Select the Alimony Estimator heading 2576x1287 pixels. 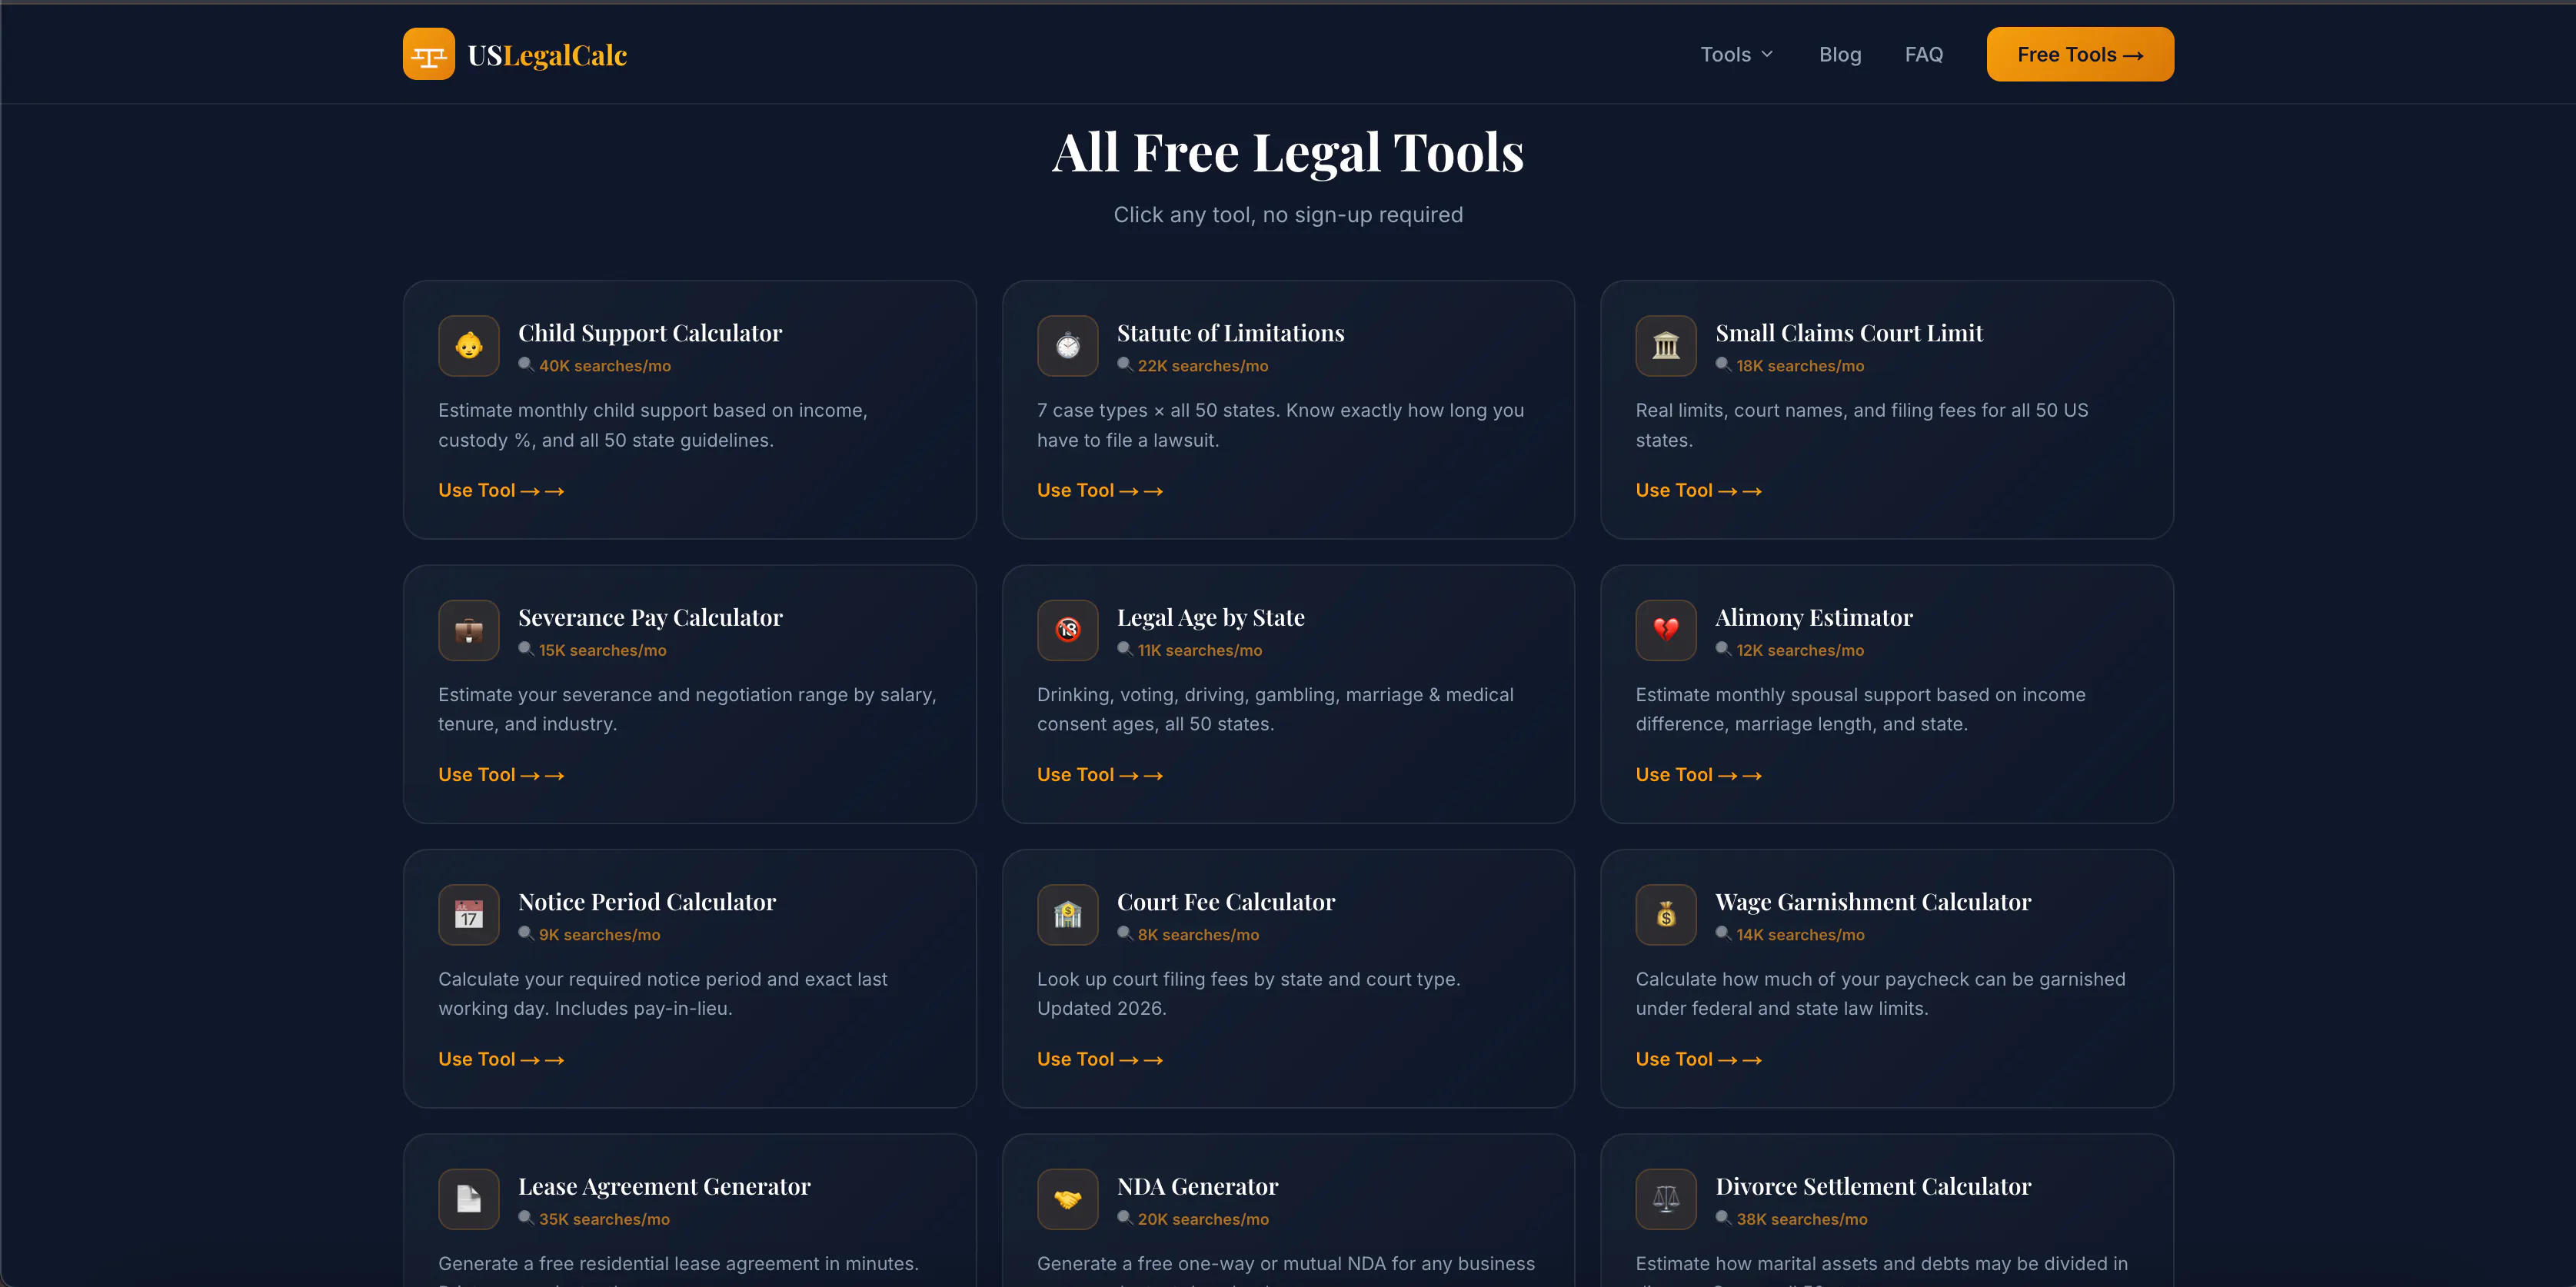(x=1814, y=618)
